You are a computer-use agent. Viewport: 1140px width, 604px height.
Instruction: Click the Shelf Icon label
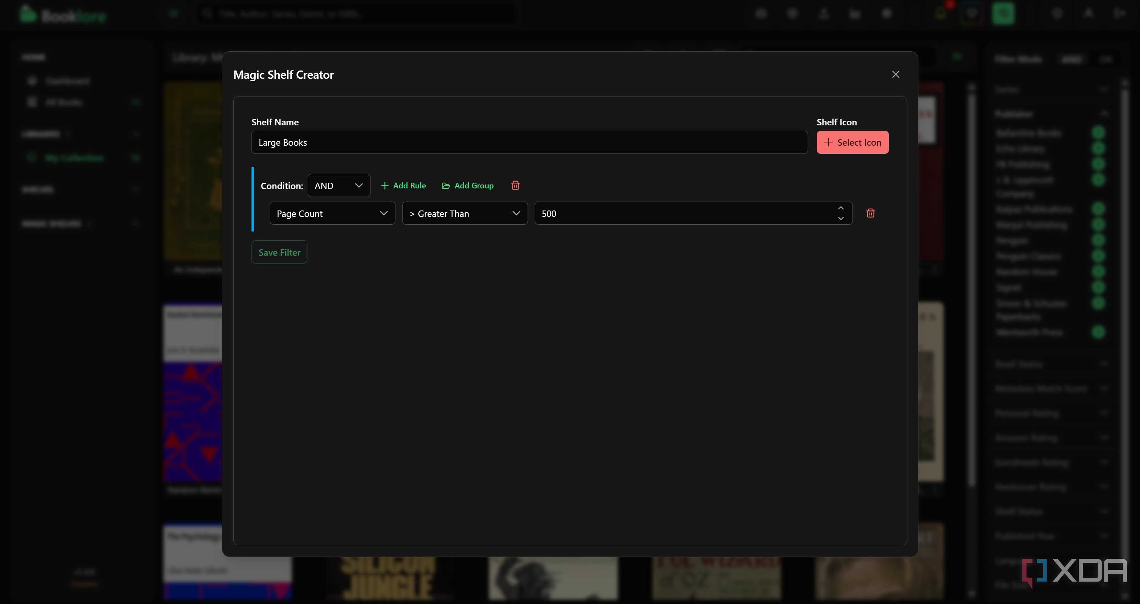pyautogui.click(x=836, y=122)
